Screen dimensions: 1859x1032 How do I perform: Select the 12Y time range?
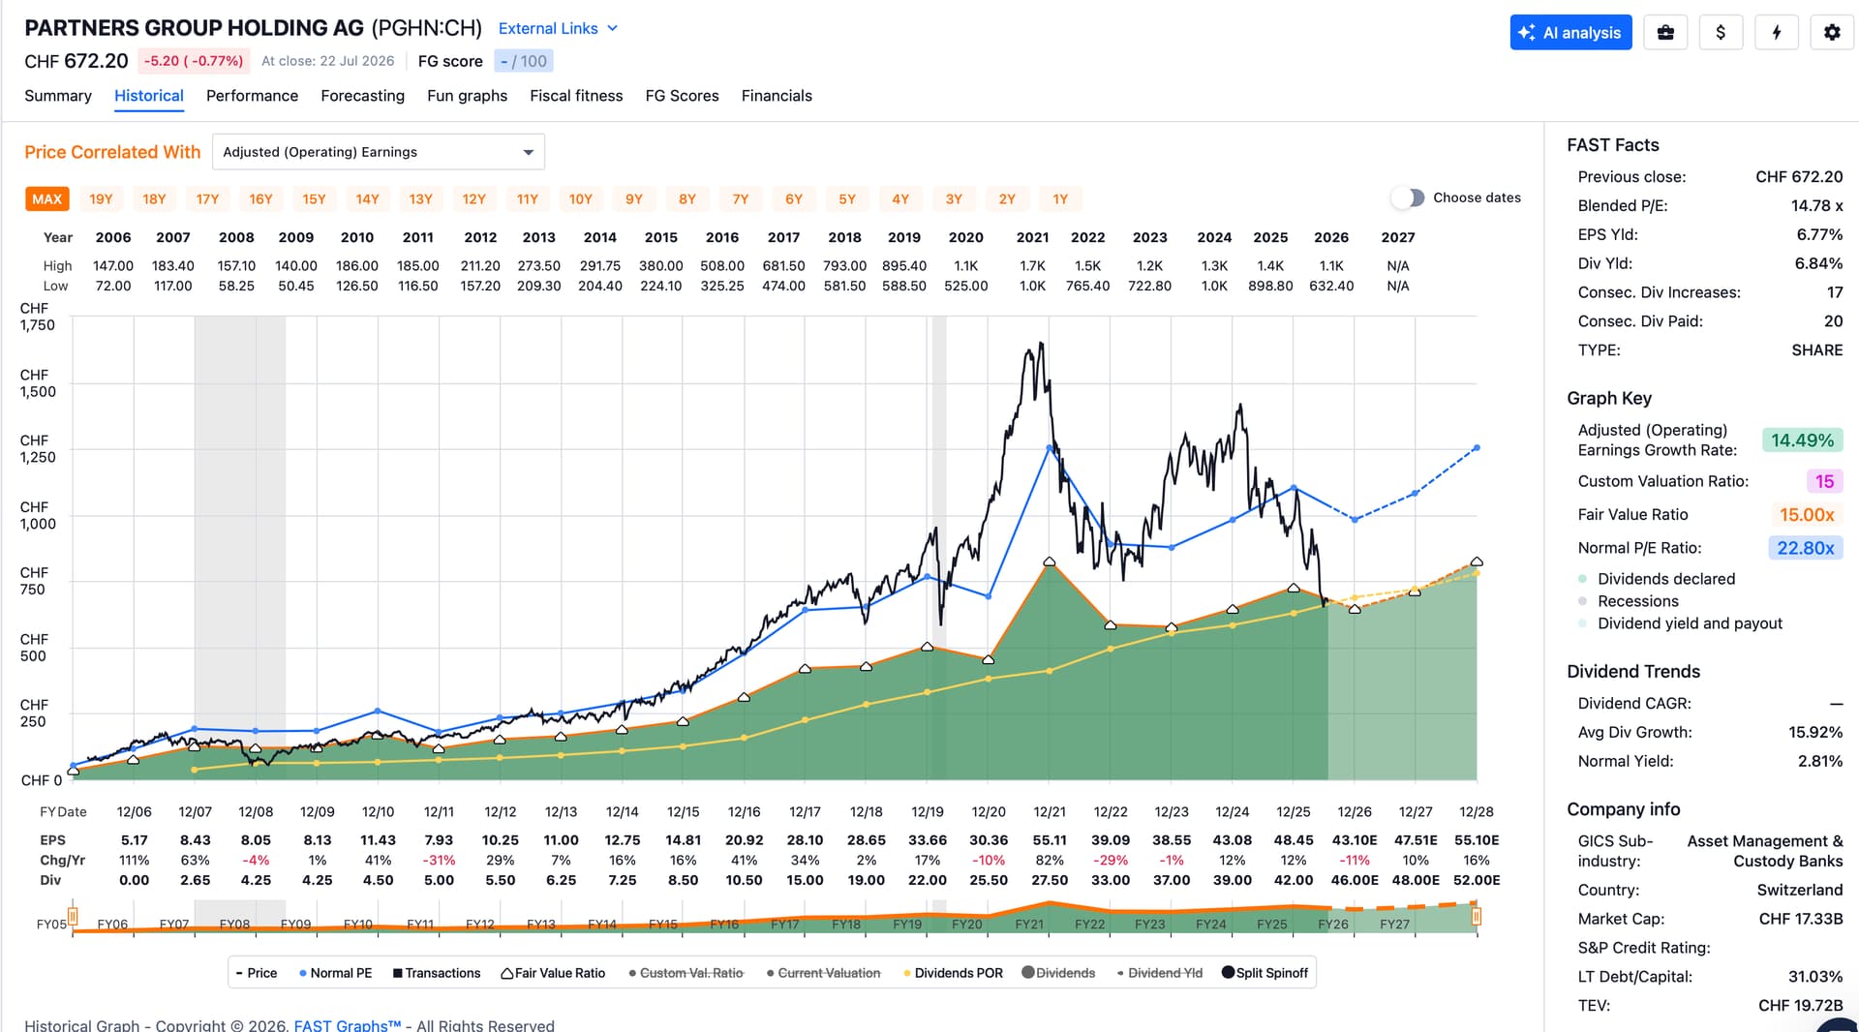(x=473, y=199)
